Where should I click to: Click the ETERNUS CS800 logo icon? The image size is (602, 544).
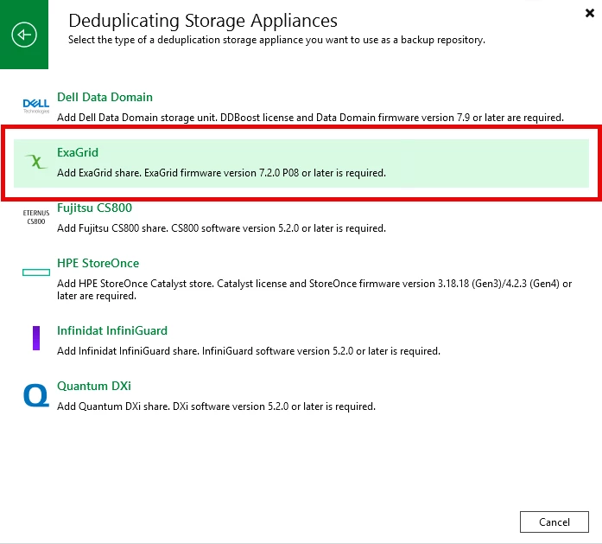coord(36,217)
